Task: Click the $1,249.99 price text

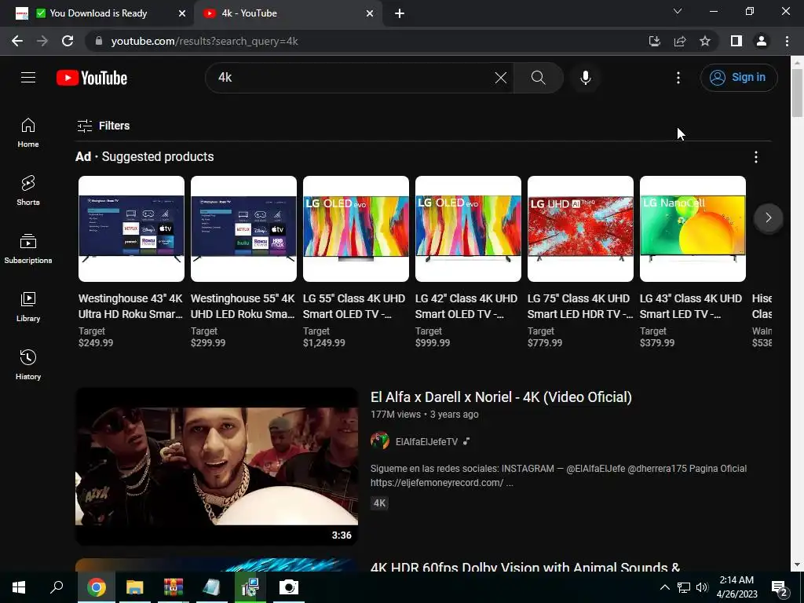Action: coord(324,343)
